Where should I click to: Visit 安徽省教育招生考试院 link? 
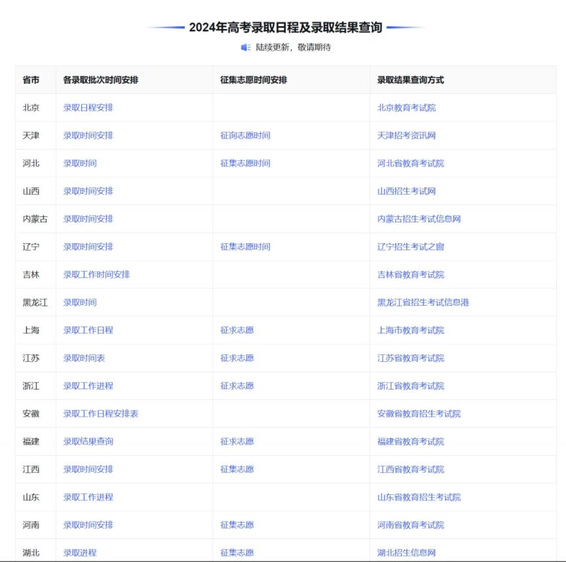[419, 414]
